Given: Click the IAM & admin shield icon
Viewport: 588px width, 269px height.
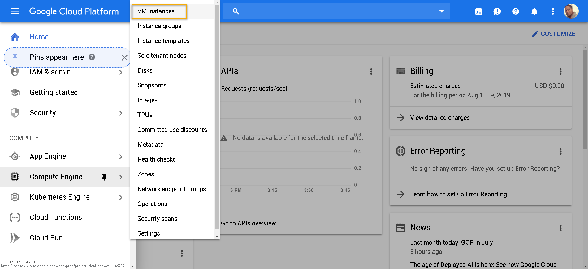Looking at the screenshot, I should click(15, 72).
